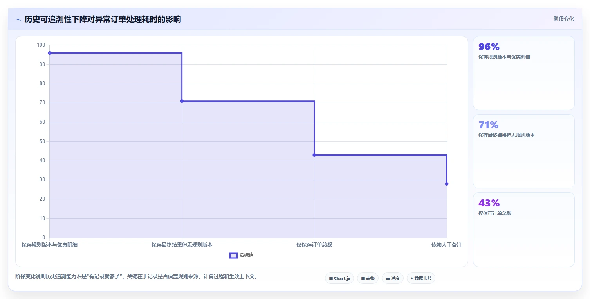
Task: Click the 指标值 legend color box
Action: tap(233, 255)
